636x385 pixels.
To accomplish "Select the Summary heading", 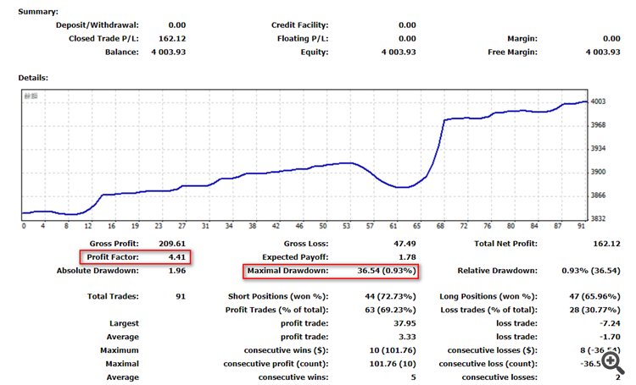I will coord(38,12).
